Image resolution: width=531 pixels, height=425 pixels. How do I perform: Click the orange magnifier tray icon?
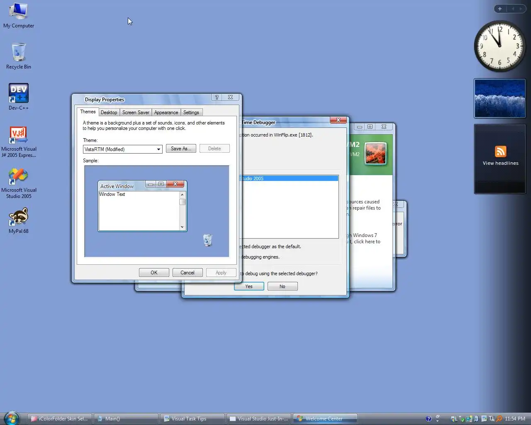point(499,419)
